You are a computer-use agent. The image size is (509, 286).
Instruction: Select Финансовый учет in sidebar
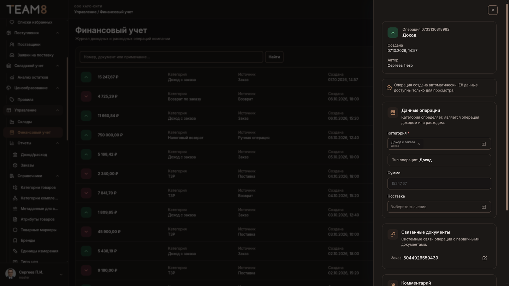[33, 132]
